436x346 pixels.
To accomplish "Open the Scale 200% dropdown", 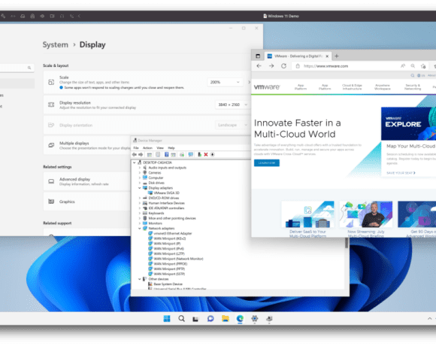I will pos(225,82).
